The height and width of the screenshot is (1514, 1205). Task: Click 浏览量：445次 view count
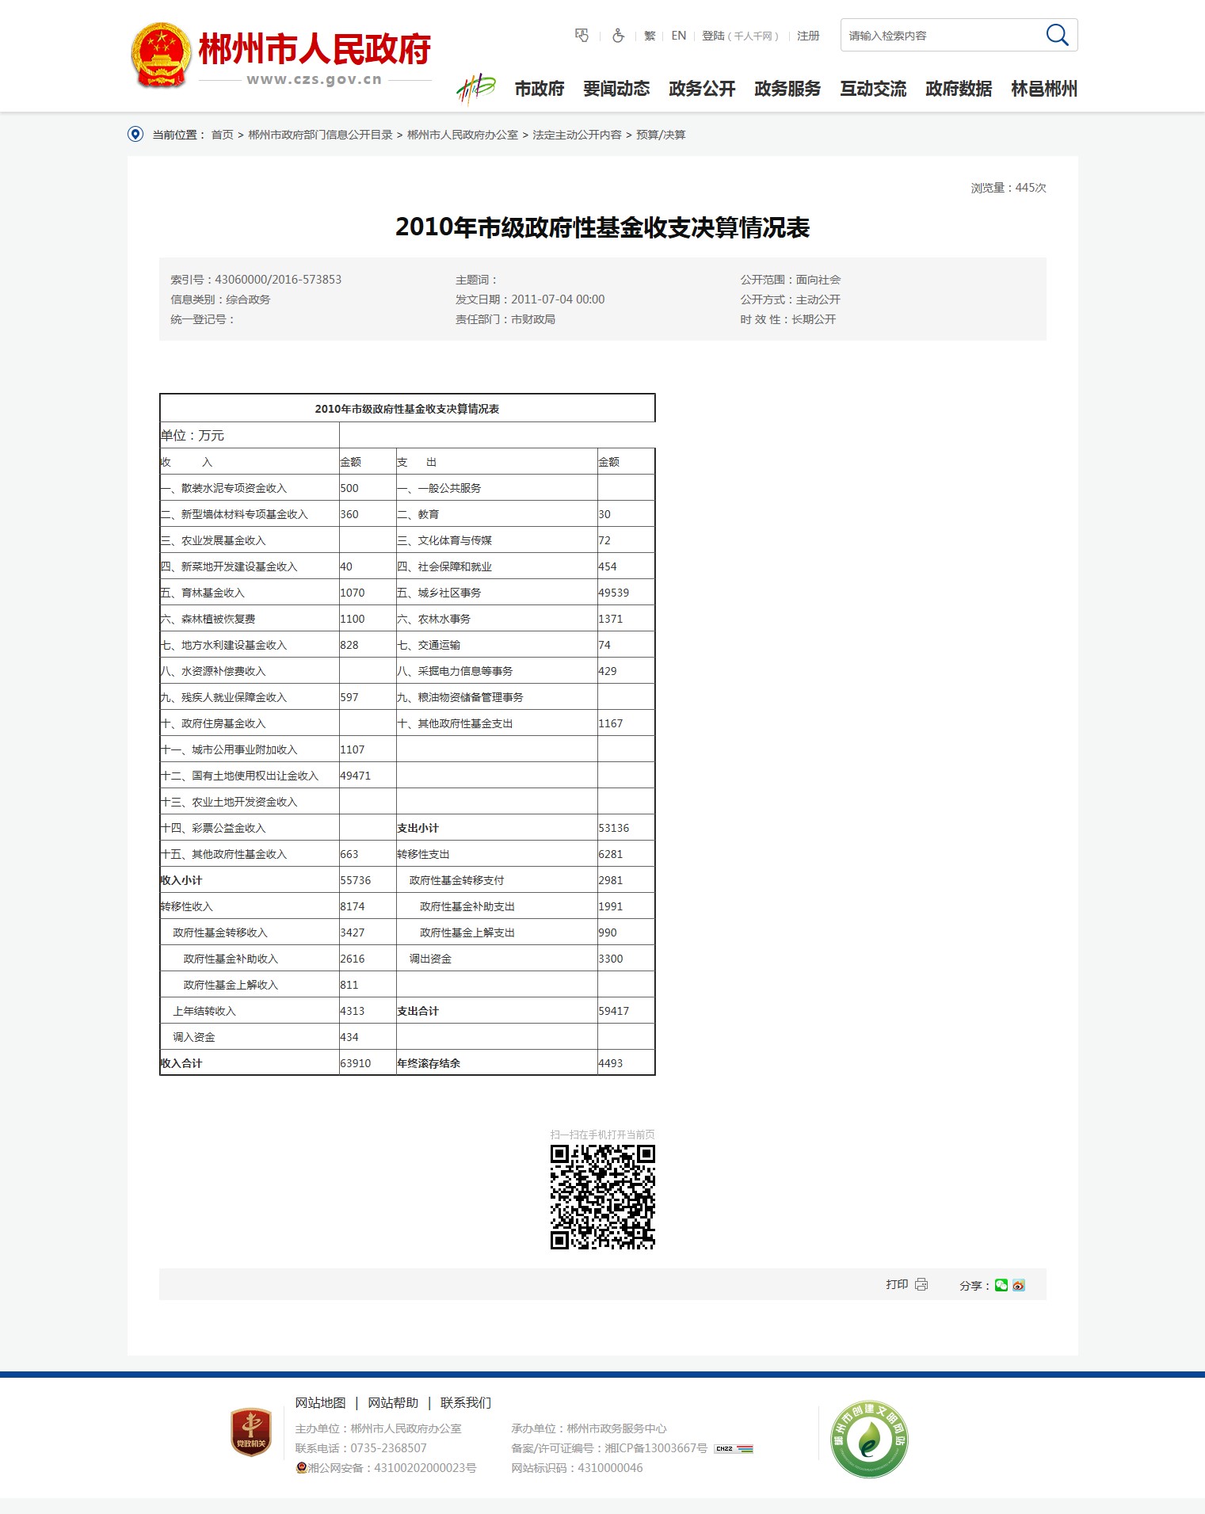(x=1009, y=188)
